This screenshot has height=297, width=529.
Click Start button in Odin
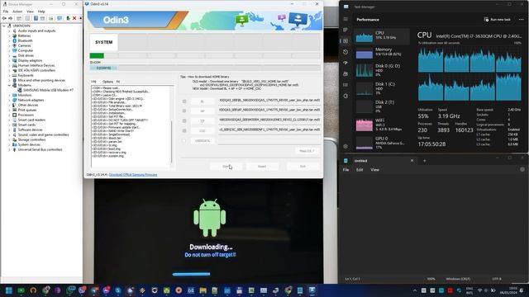(226, 167)
